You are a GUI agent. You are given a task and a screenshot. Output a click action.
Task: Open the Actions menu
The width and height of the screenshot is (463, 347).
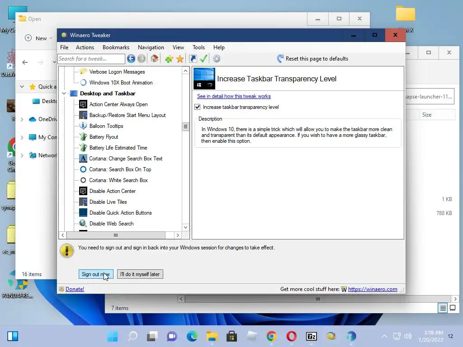(85, 47)
